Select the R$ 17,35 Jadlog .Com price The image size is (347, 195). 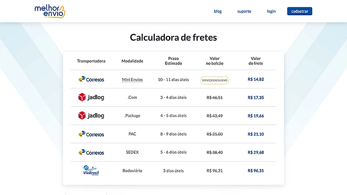(255, 97)
